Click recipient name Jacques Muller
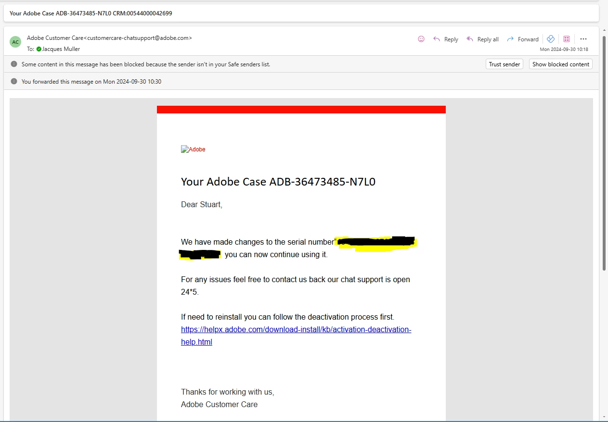The width and height of the screenshot is (608, 422). coord(61,49)
